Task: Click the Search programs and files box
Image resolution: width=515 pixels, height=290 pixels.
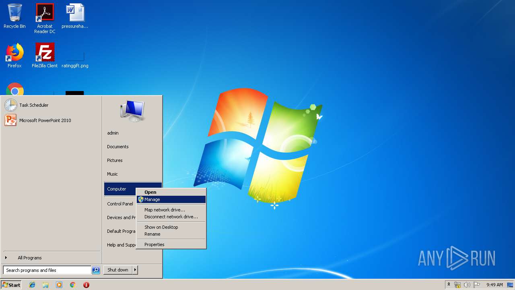Action: [47, 270]
